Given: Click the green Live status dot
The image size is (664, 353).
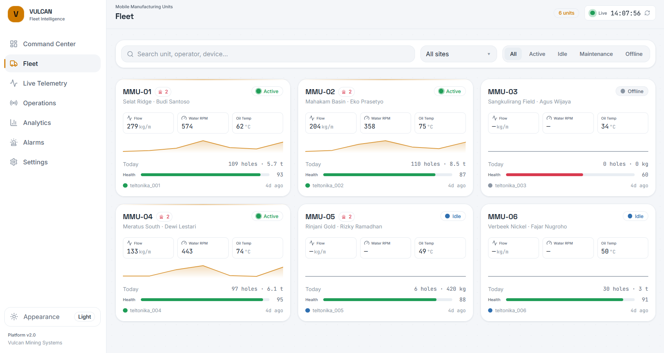Looking at the screenshot, I should 593,13.
